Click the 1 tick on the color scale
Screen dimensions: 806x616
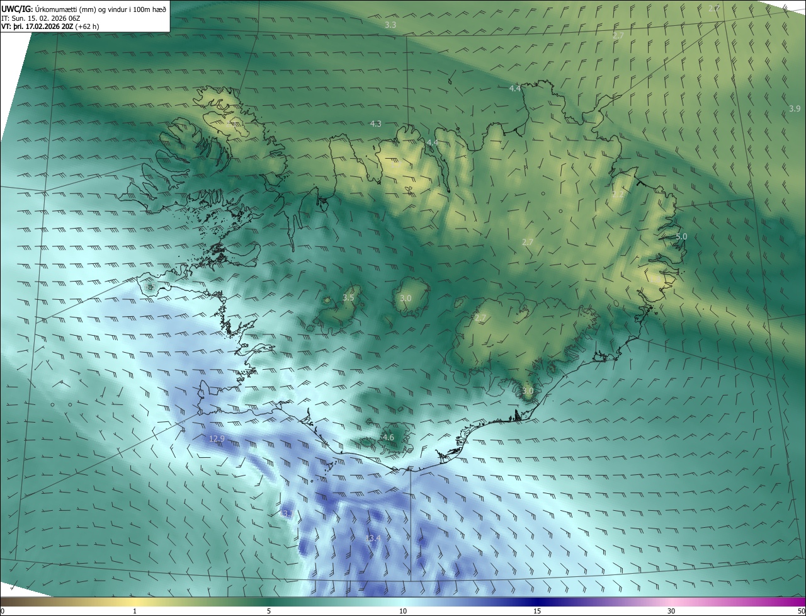point(135,611)
